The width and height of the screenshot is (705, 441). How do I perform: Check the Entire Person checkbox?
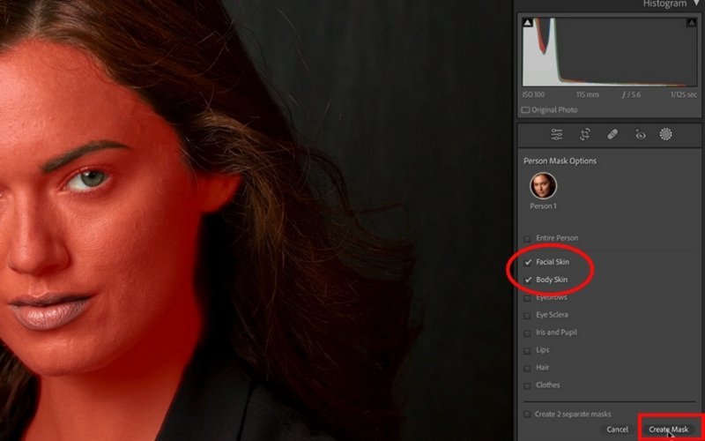pyautogui.click(x=527, y=238)
